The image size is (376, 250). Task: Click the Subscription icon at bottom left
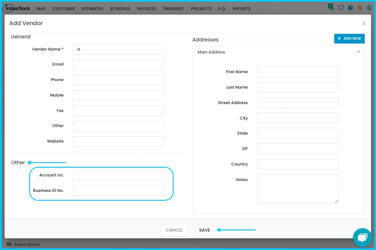coord(9,244)
